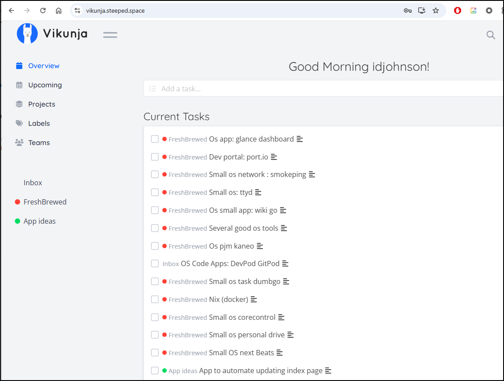Complete the Small os: ttyd task
This screenshot has height=381, width=504.
[155, 192]
